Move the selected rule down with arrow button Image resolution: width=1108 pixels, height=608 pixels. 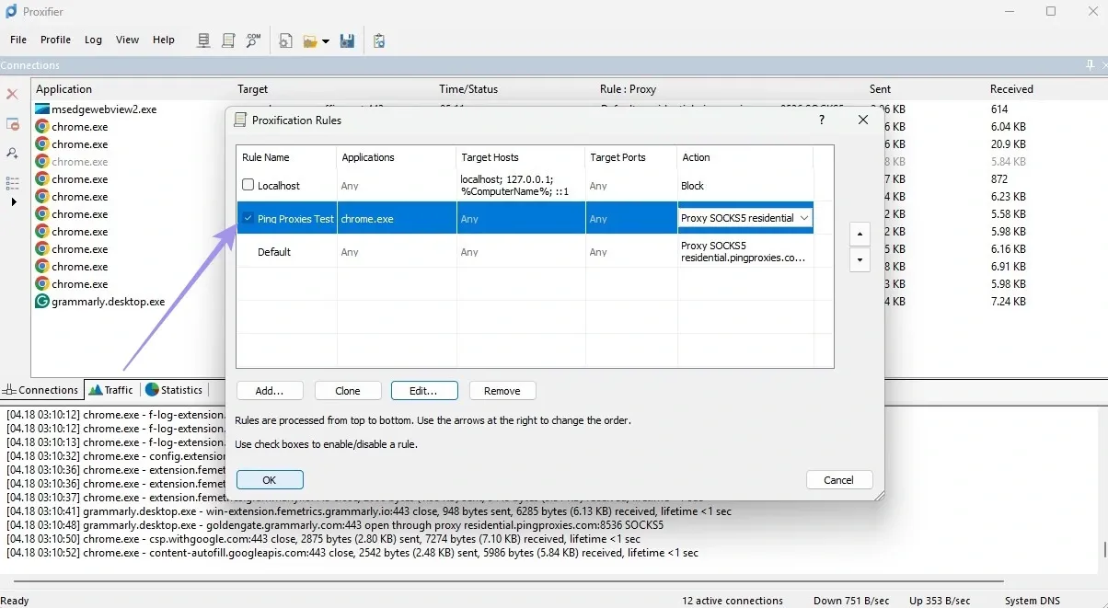coord(860,259)
